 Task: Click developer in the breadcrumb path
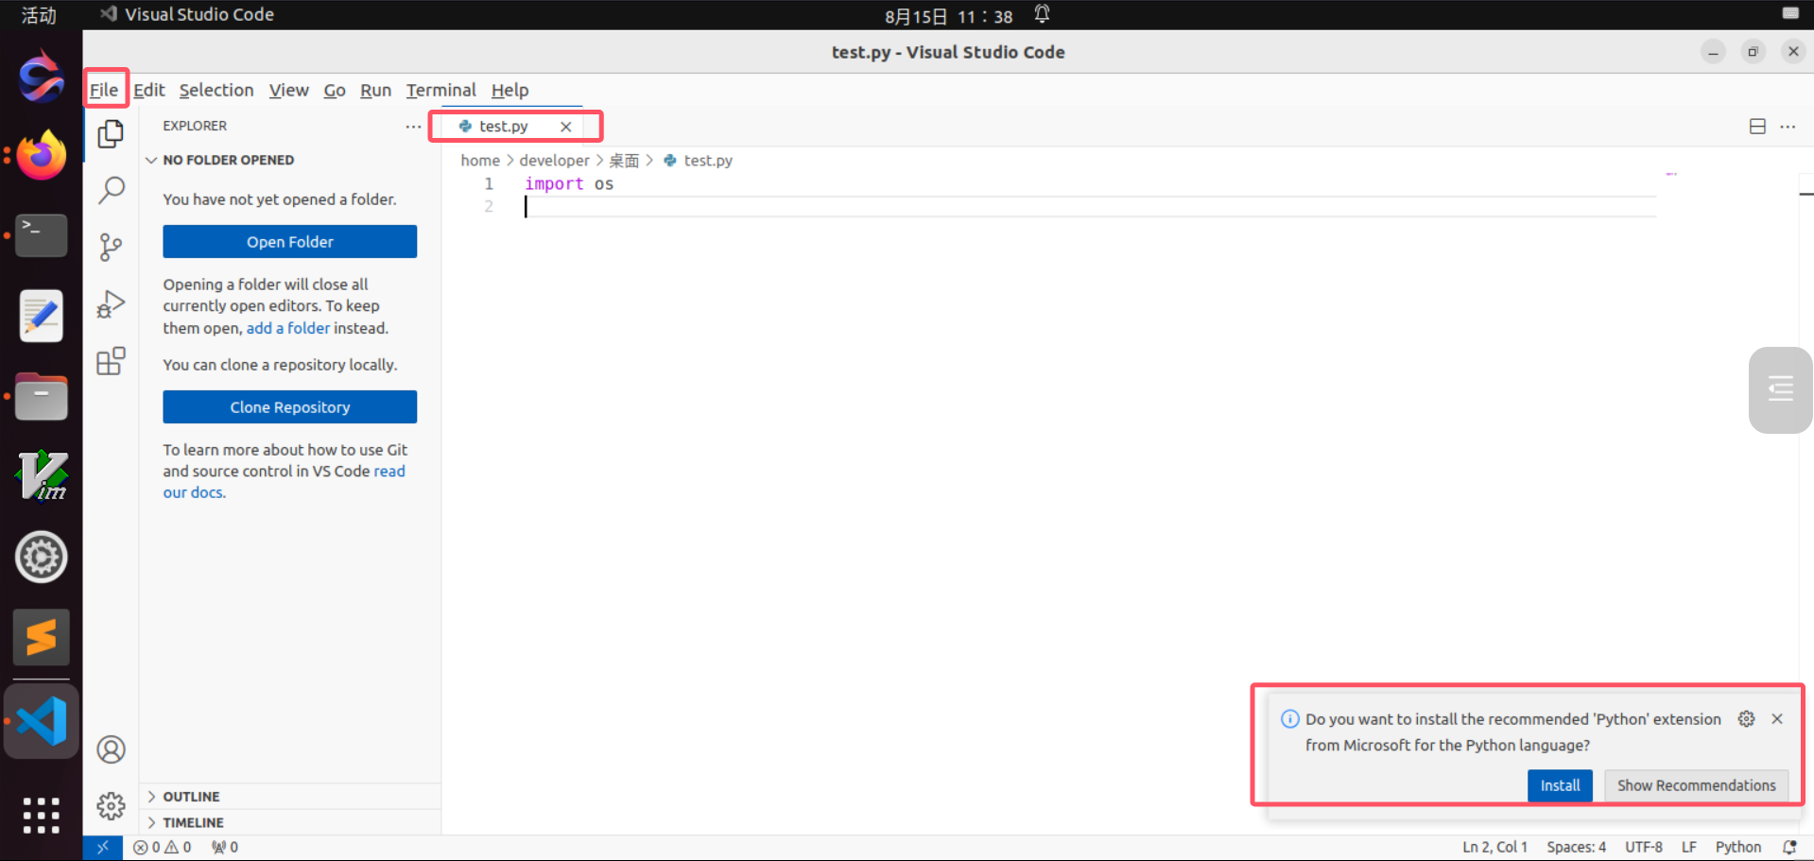click(554, 161)
